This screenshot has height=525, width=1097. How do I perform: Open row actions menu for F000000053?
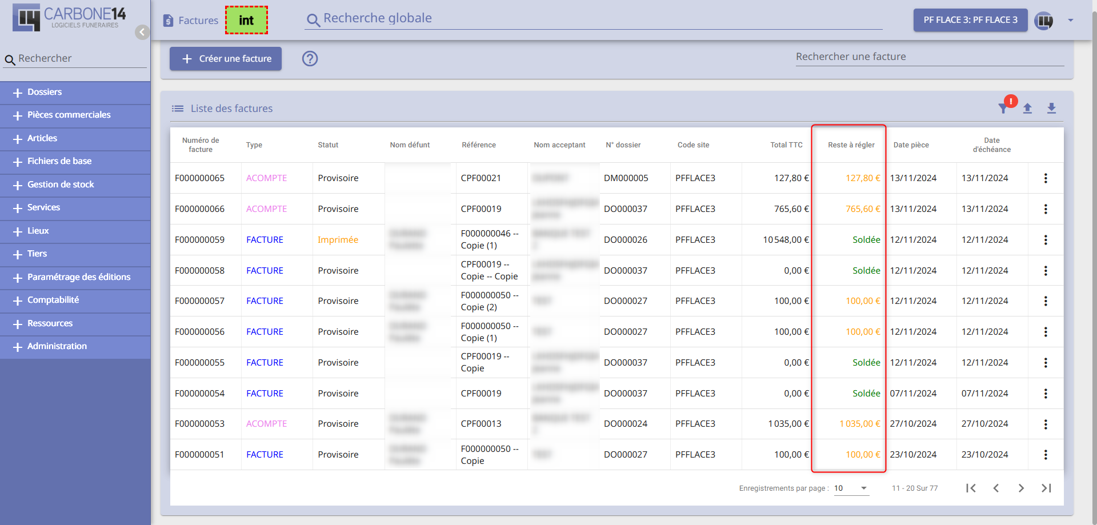(x=1046, y=424)
